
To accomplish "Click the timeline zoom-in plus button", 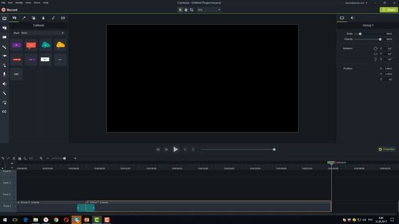I will click(x=75, y=159).
